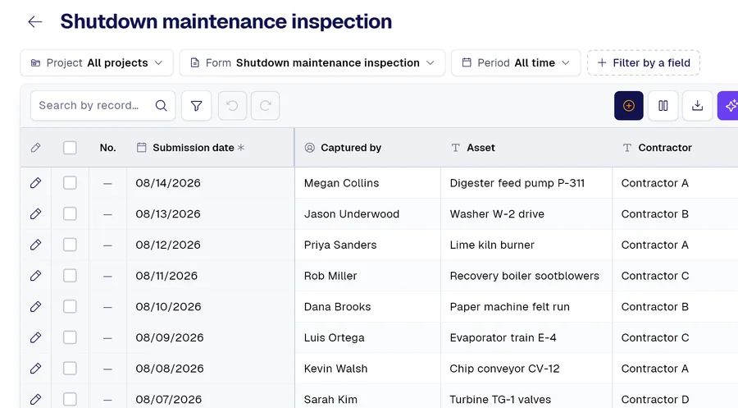Click the Filter by a field button
Viewport: 738px width, 408px height.
pos(644,62)
